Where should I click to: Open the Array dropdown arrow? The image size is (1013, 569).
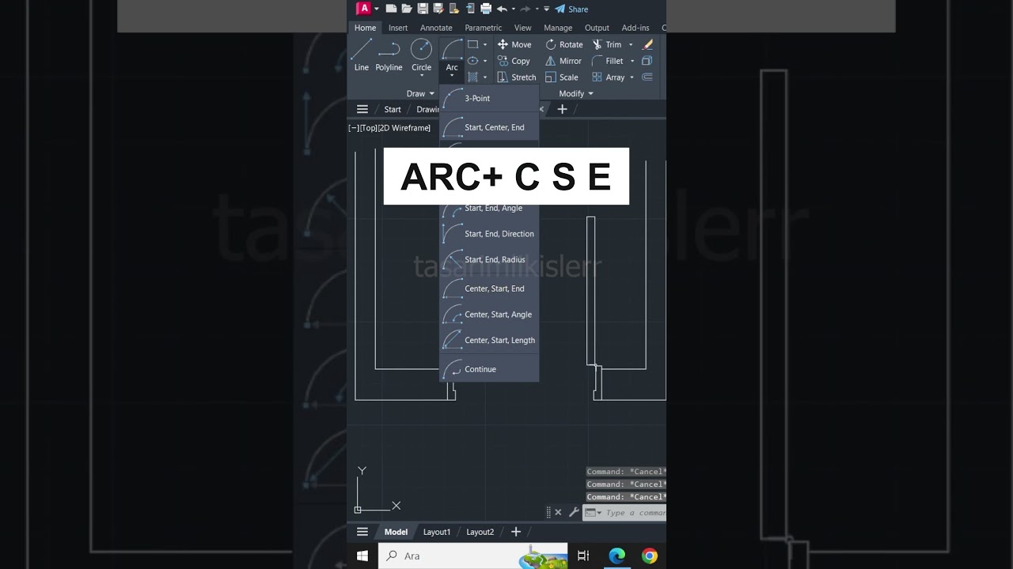tap(632, 77)
